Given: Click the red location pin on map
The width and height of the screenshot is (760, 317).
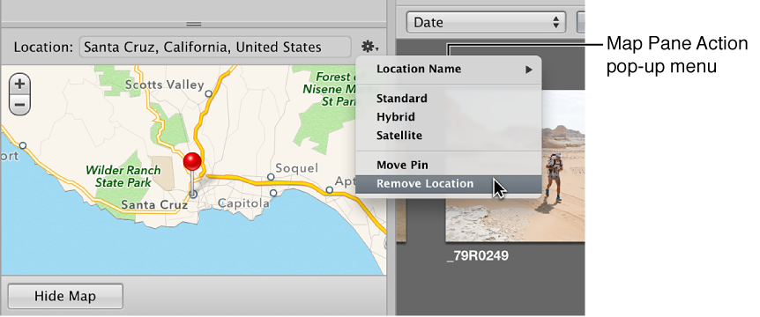Looking at the screenshot, I should click(x=192, y=163).
